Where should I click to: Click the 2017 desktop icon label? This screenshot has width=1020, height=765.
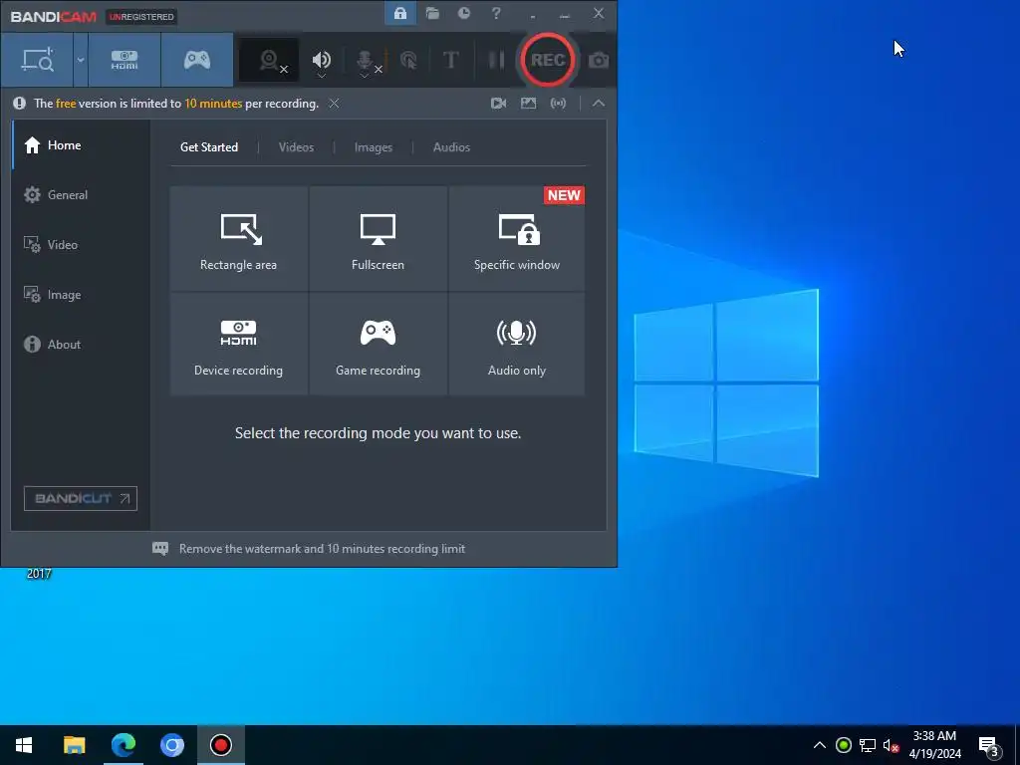click(x=39, y=573)
